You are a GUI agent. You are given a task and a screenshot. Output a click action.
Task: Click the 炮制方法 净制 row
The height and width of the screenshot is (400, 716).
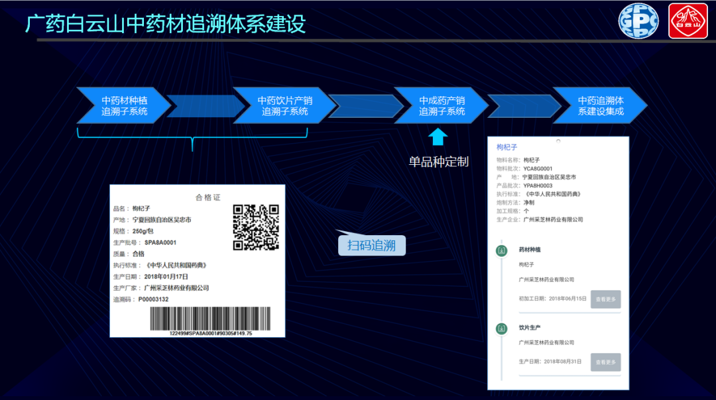(x=515, y=203)
